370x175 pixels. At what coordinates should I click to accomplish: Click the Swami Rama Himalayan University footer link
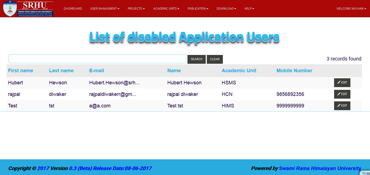(x=320, y=168)
